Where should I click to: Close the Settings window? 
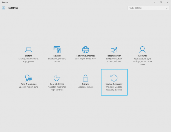click(167, 2)
